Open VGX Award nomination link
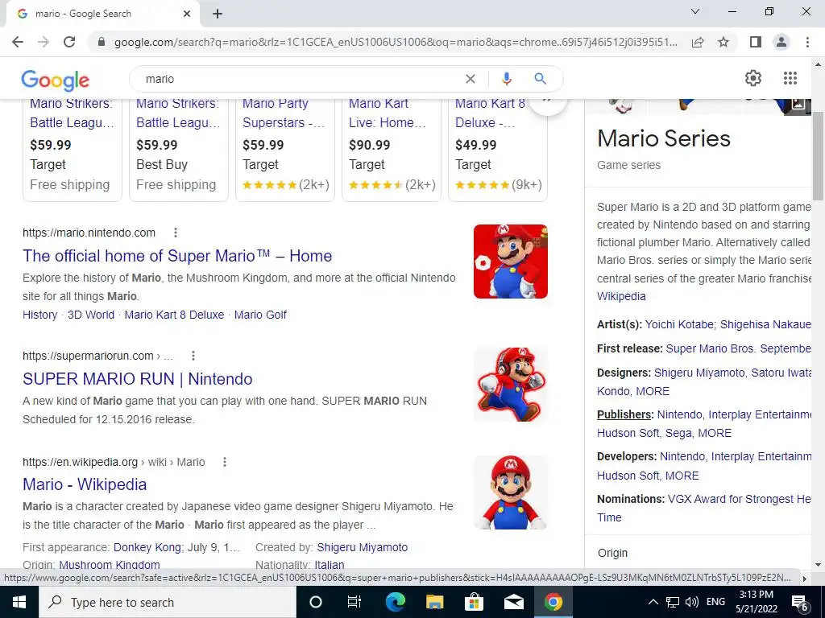 coord(740,499)
